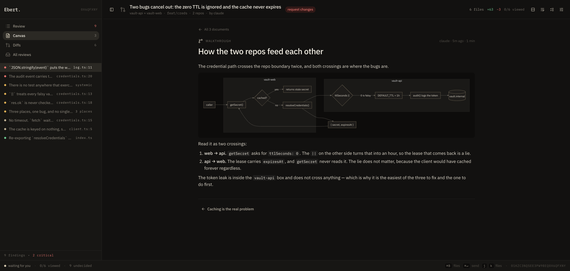The image size is (570, 271).
Task: Click the 'caller' node in the diagram
Action: pyautogui.click(x=209, y=105)
